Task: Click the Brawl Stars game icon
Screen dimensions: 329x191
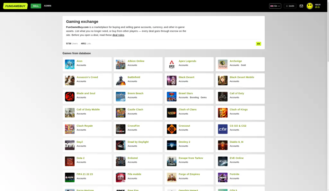Action: [172, 96]
